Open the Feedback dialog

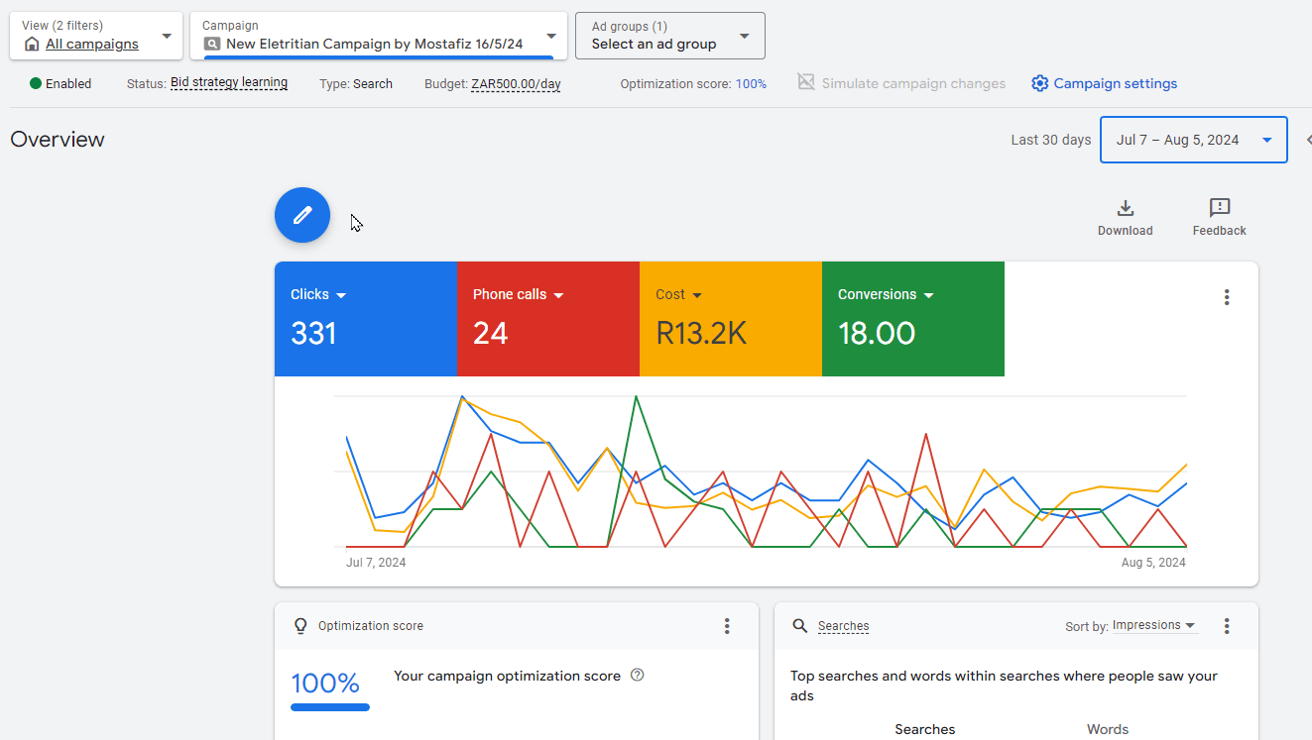coord(1219,217)
